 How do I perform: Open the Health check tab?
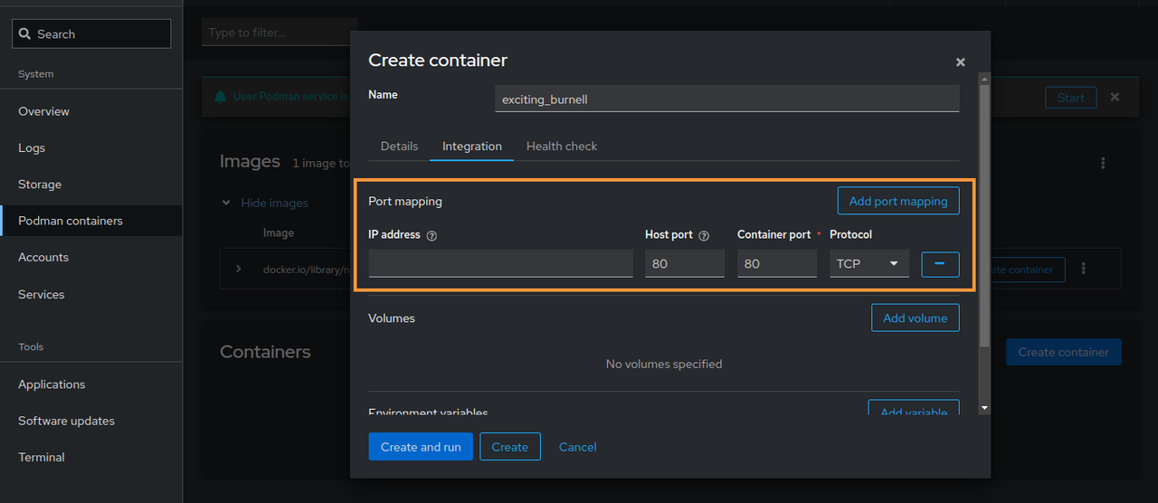[x=562, y=146]
